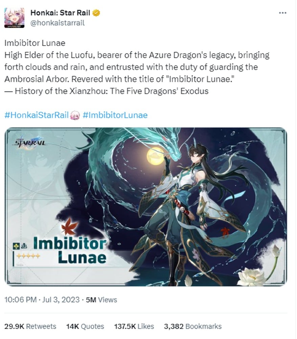Click the Honkai: Star Rail display name
This screenshot has width=297, height=339.
tap(60, 13)
